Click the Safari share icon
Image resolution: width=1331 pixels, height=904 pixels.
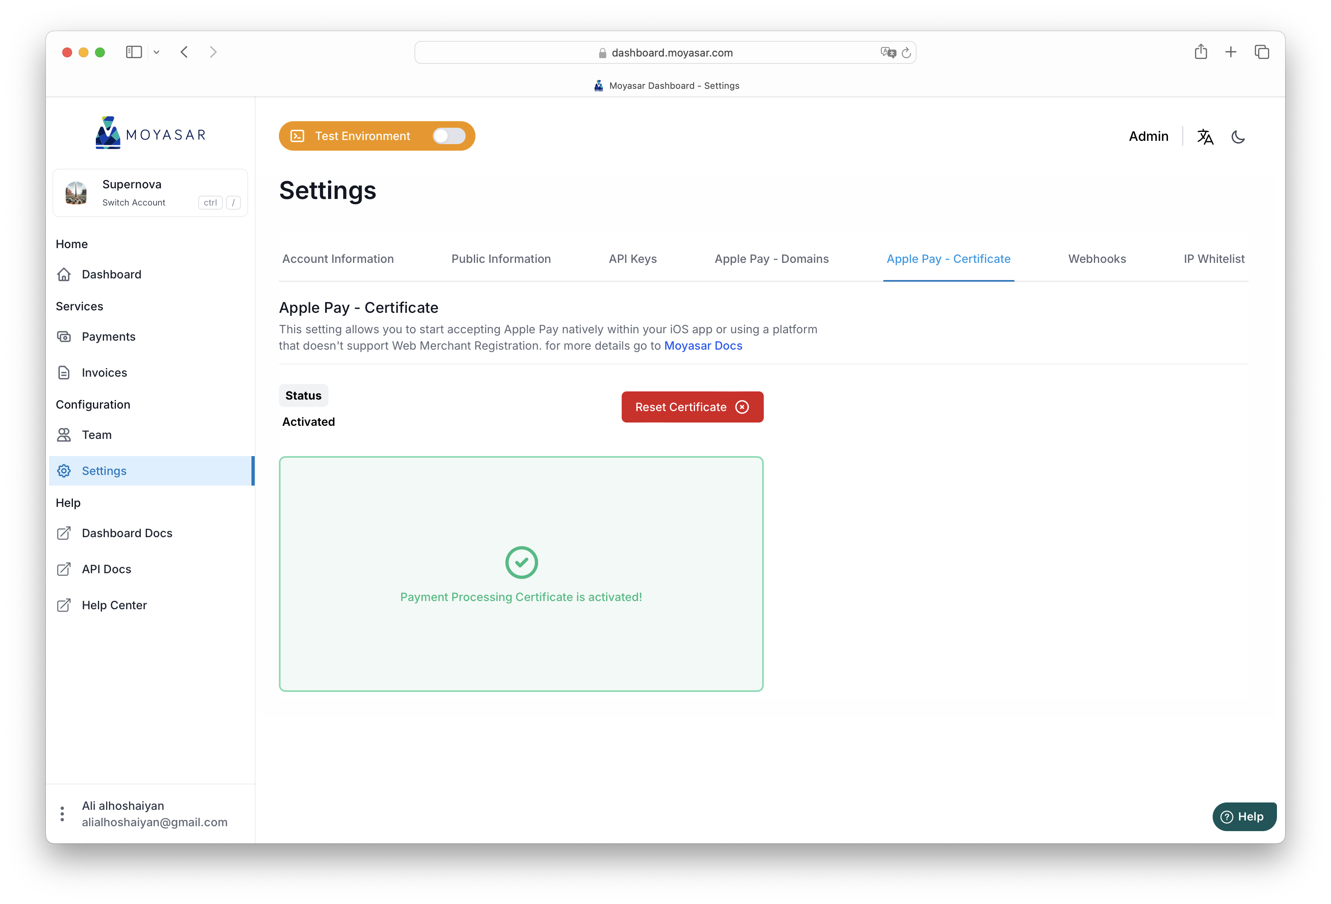(1201, 52)
